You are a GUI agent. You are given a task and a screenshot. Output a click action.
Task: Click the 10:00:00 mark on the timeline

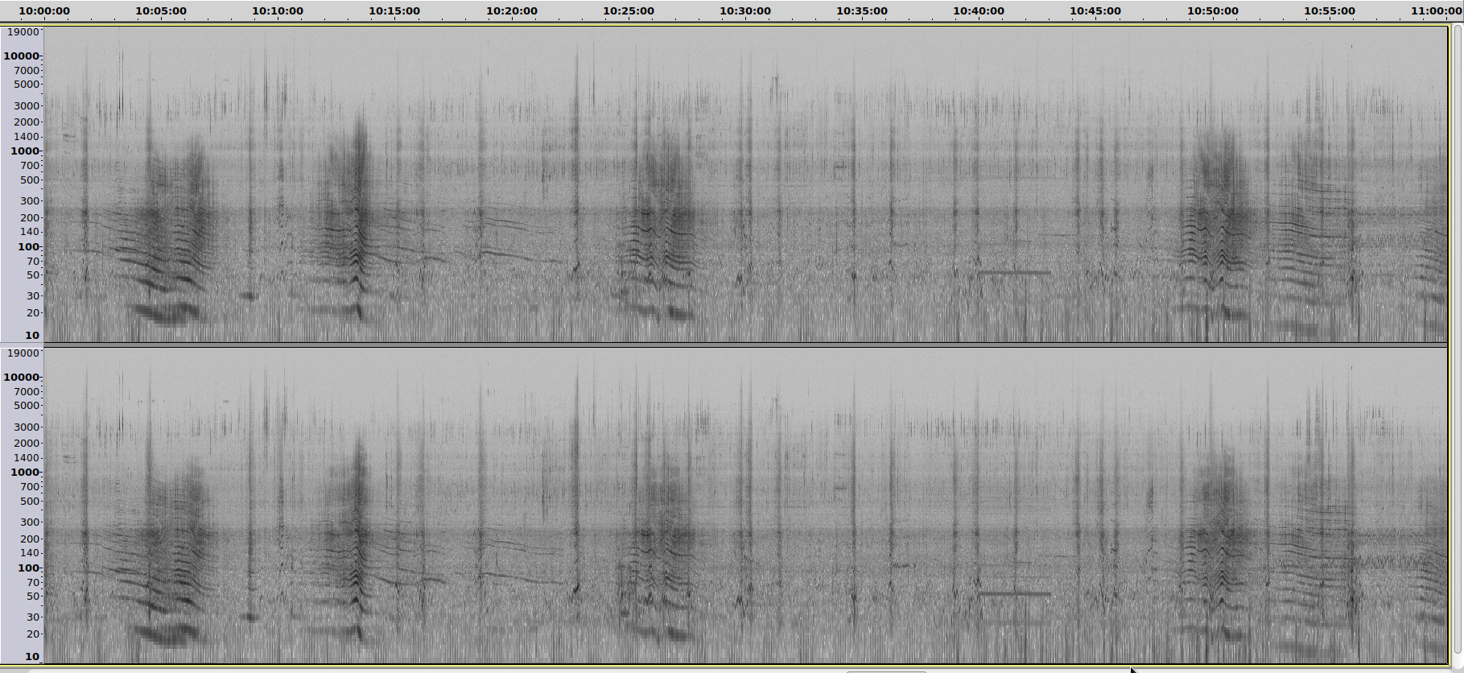point(44,11)
